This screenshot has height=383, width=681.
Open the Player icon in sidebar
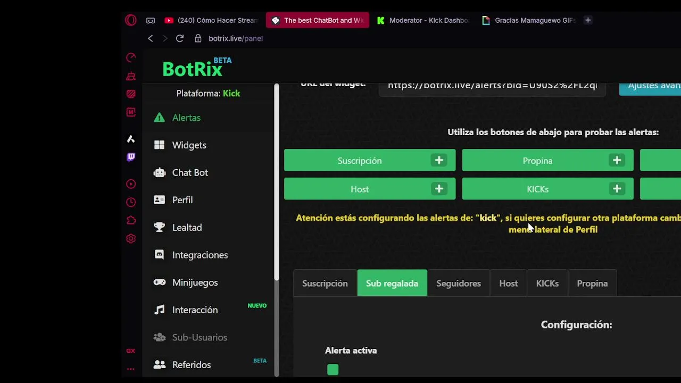[x=131, y=184]
